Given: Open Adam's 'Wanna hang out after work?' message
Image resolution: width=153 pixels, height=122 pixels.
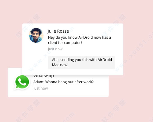Looking at the screenshot, I should (x=63, y=82).
